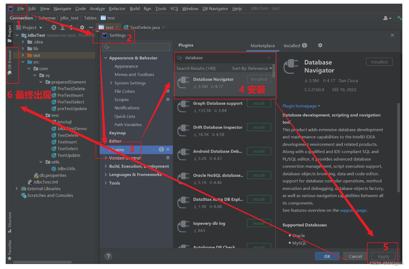Click the plugin list vertical scrollbar
This screenshot has width=409, height=269.
click(274, 71)
